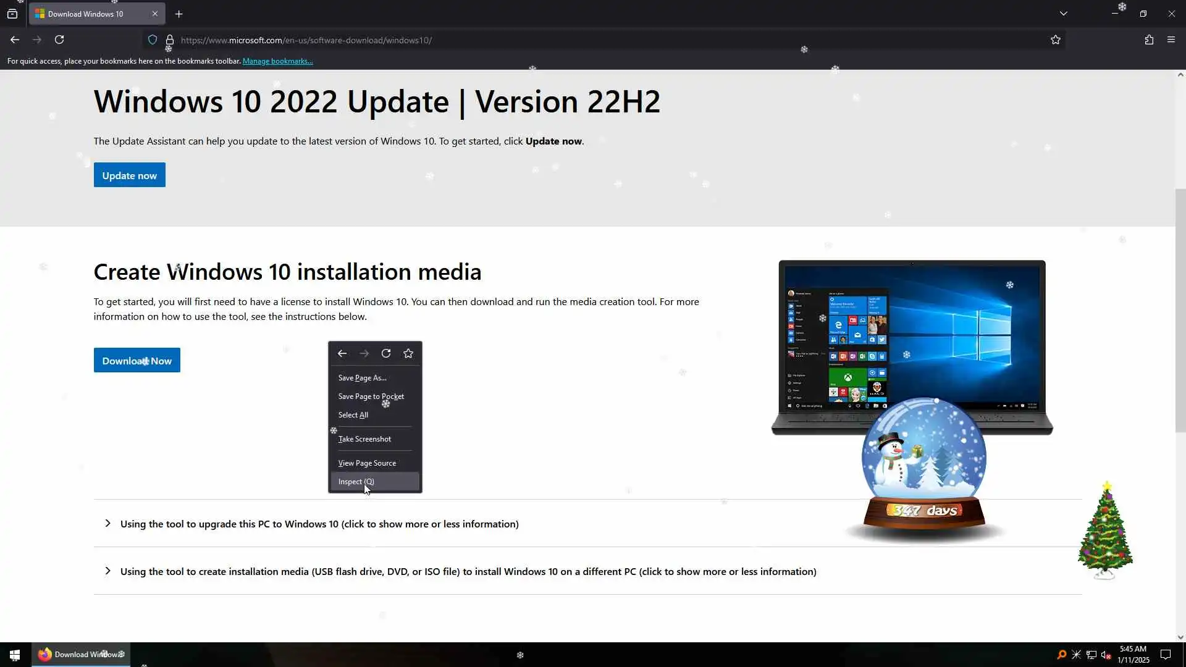Open the Firefox hamburger application menu
Screen dimensions: 1186x667
coord(1171,40)
